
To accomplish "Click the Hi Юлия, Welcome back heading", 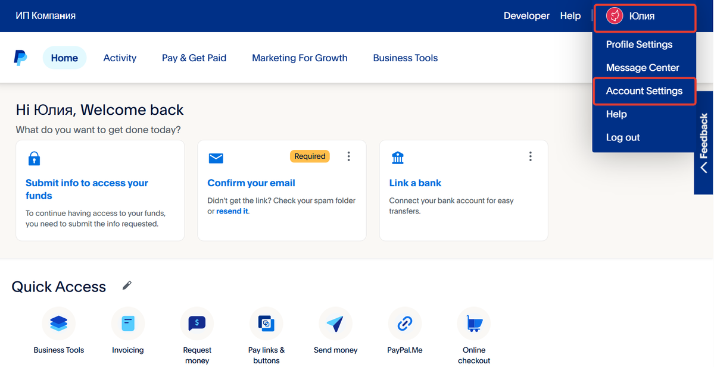I will tap(99, 109).
